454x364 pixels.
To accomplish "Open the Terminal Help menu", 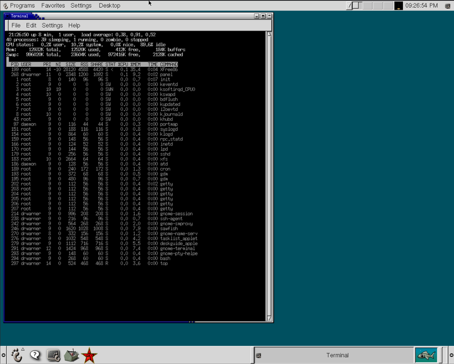I will [74, 25].
